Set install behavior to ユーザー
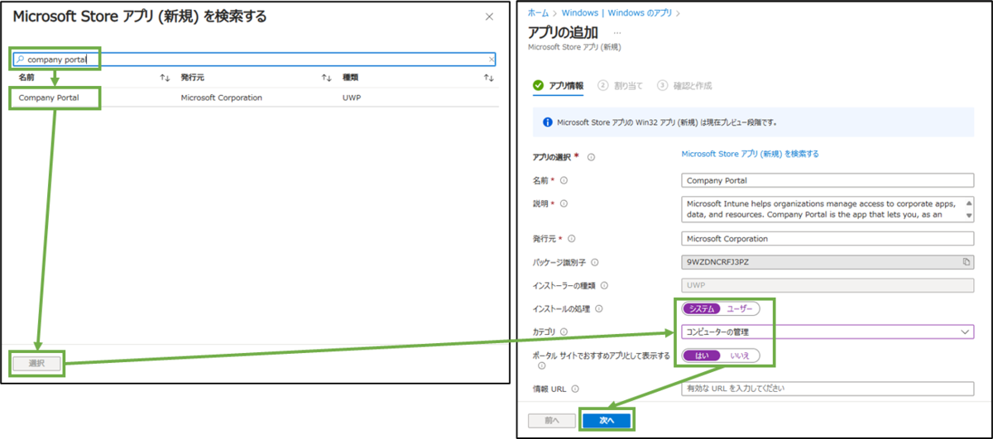 pos(740,308)
